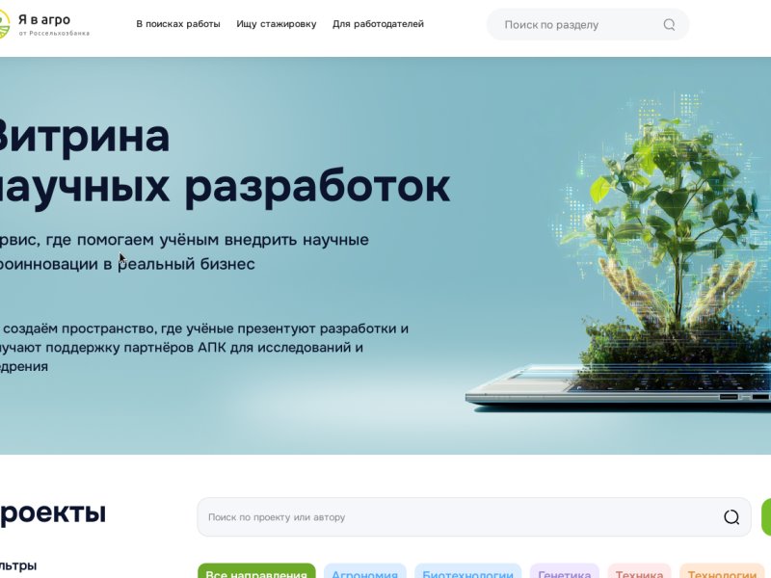Select the 'Биотехнологии' category chip
The height and width of the screenshot is (578, 771).
[x=467, y=571]
